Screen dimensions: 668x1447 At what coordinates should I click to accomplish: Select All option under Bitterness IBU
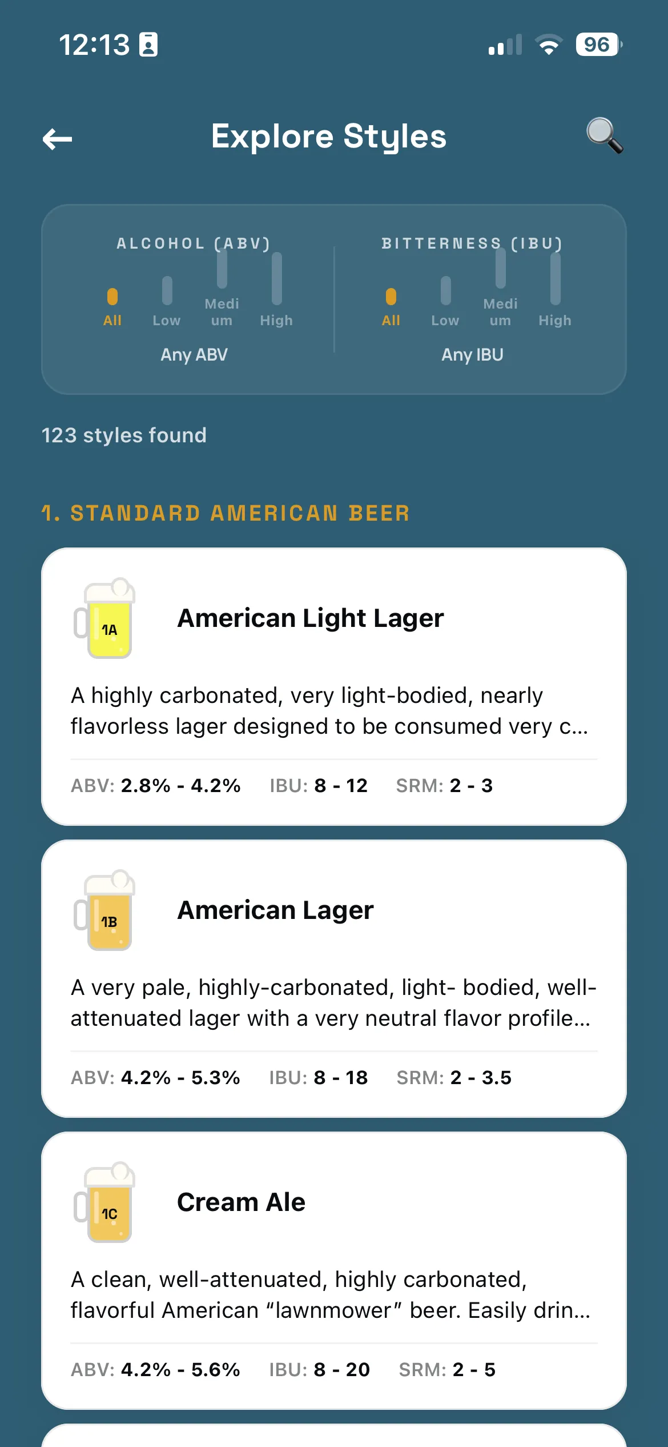click(391, 307)
